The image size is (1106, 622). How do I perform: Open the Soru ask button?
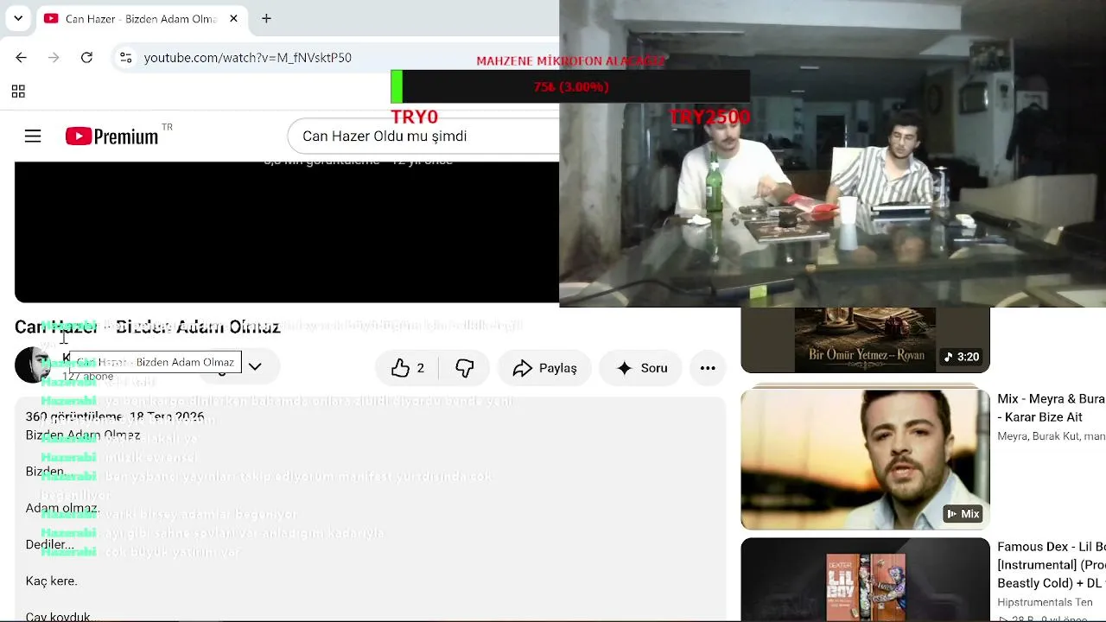pos(641,368)
